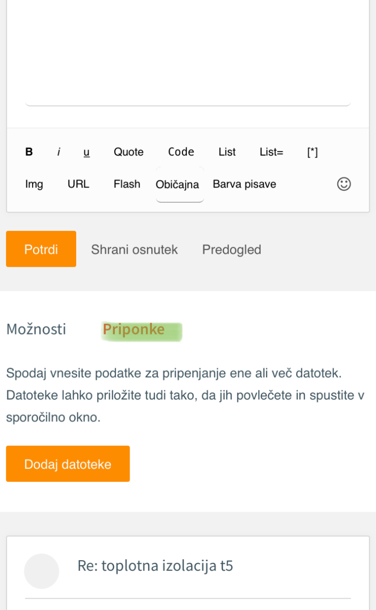The height and width of the screenshot is (610, 376).
Task: Insert a List tag
Action: [x=227, y=152]
